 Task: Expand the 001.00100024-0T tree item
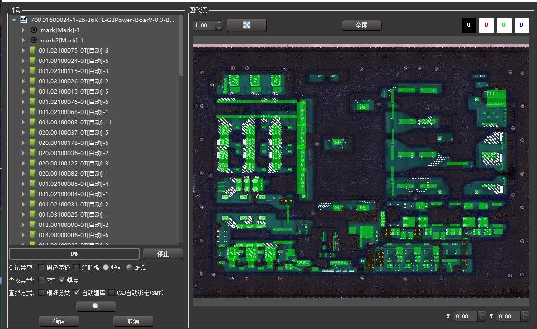point(23,61)
